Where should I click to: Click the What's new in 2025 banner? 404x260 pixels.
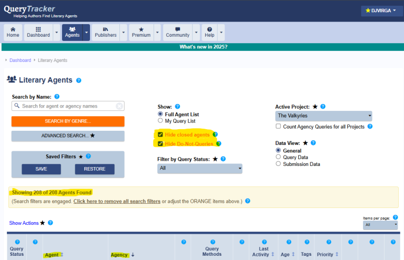203,47
